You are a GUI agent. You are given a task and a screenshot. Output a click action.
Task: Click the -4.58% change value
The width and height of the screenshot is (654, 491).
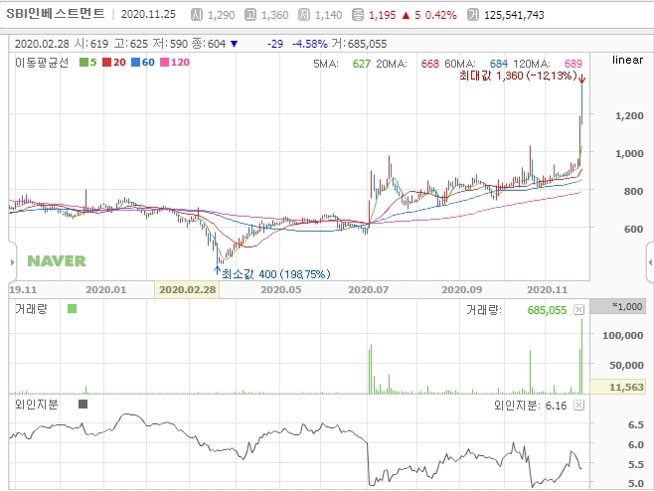tap(310, 44)
